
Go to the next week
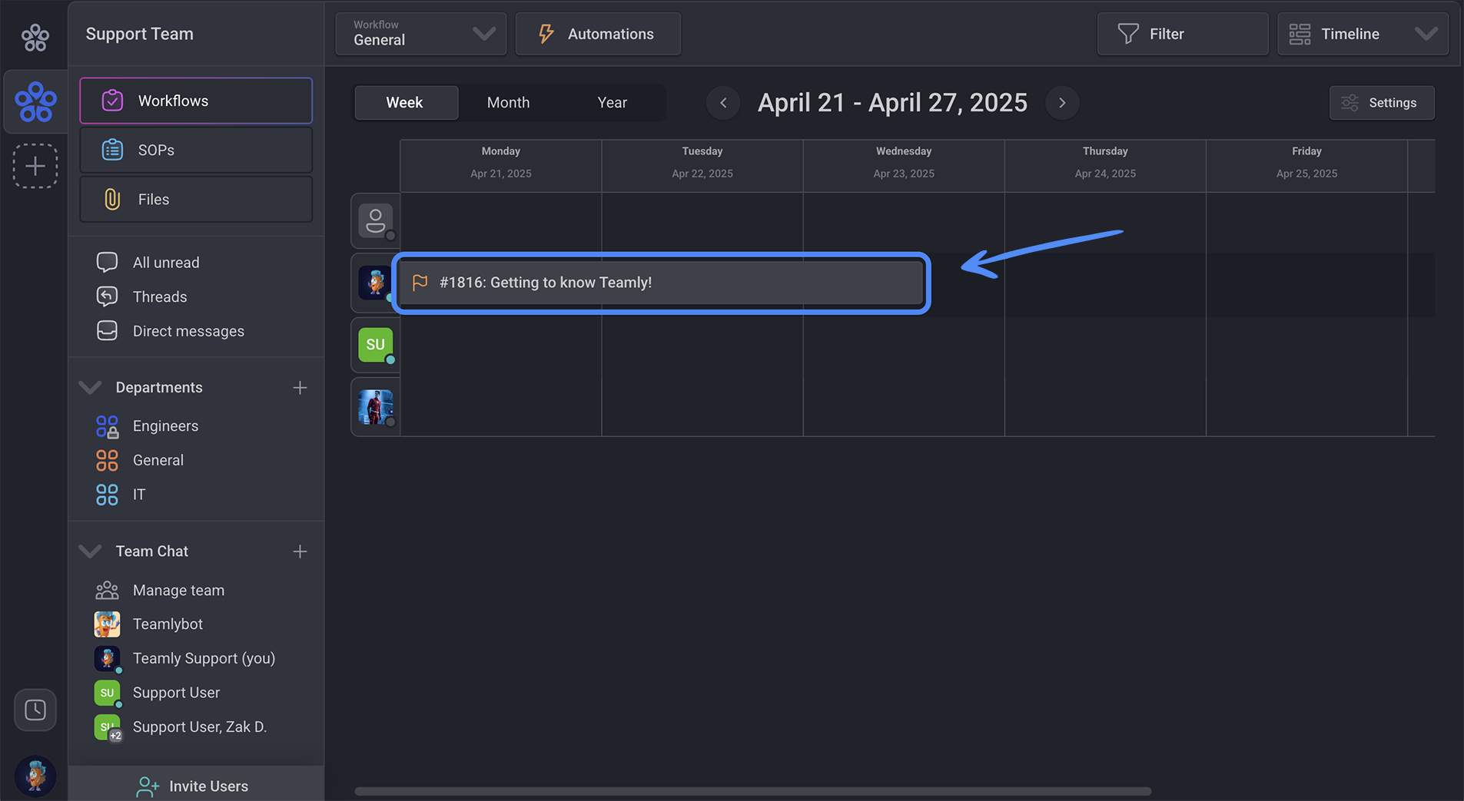(1062, 103)
